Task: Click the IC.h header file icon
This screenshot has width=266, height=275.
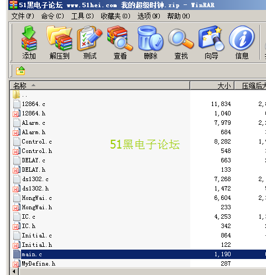Action: point(17,226)
